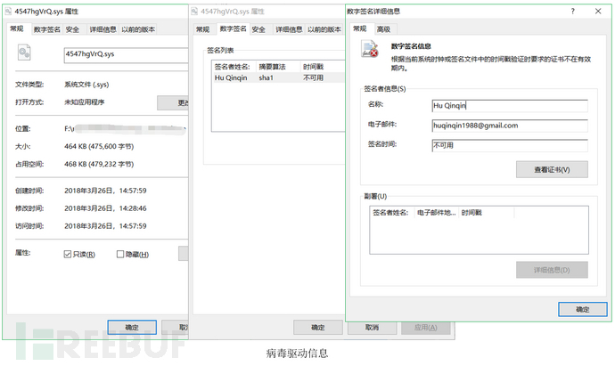Click the 摘要算法 column header
The width and height of the screenshot is (615, 366).
coord(273,66)
